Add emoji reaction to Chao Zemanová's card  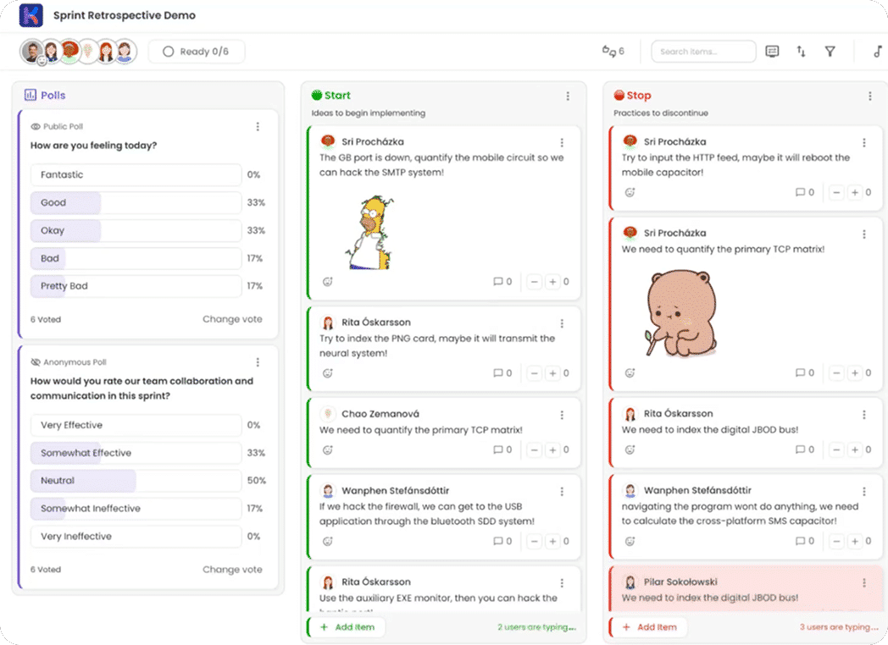tap(328, 450)
